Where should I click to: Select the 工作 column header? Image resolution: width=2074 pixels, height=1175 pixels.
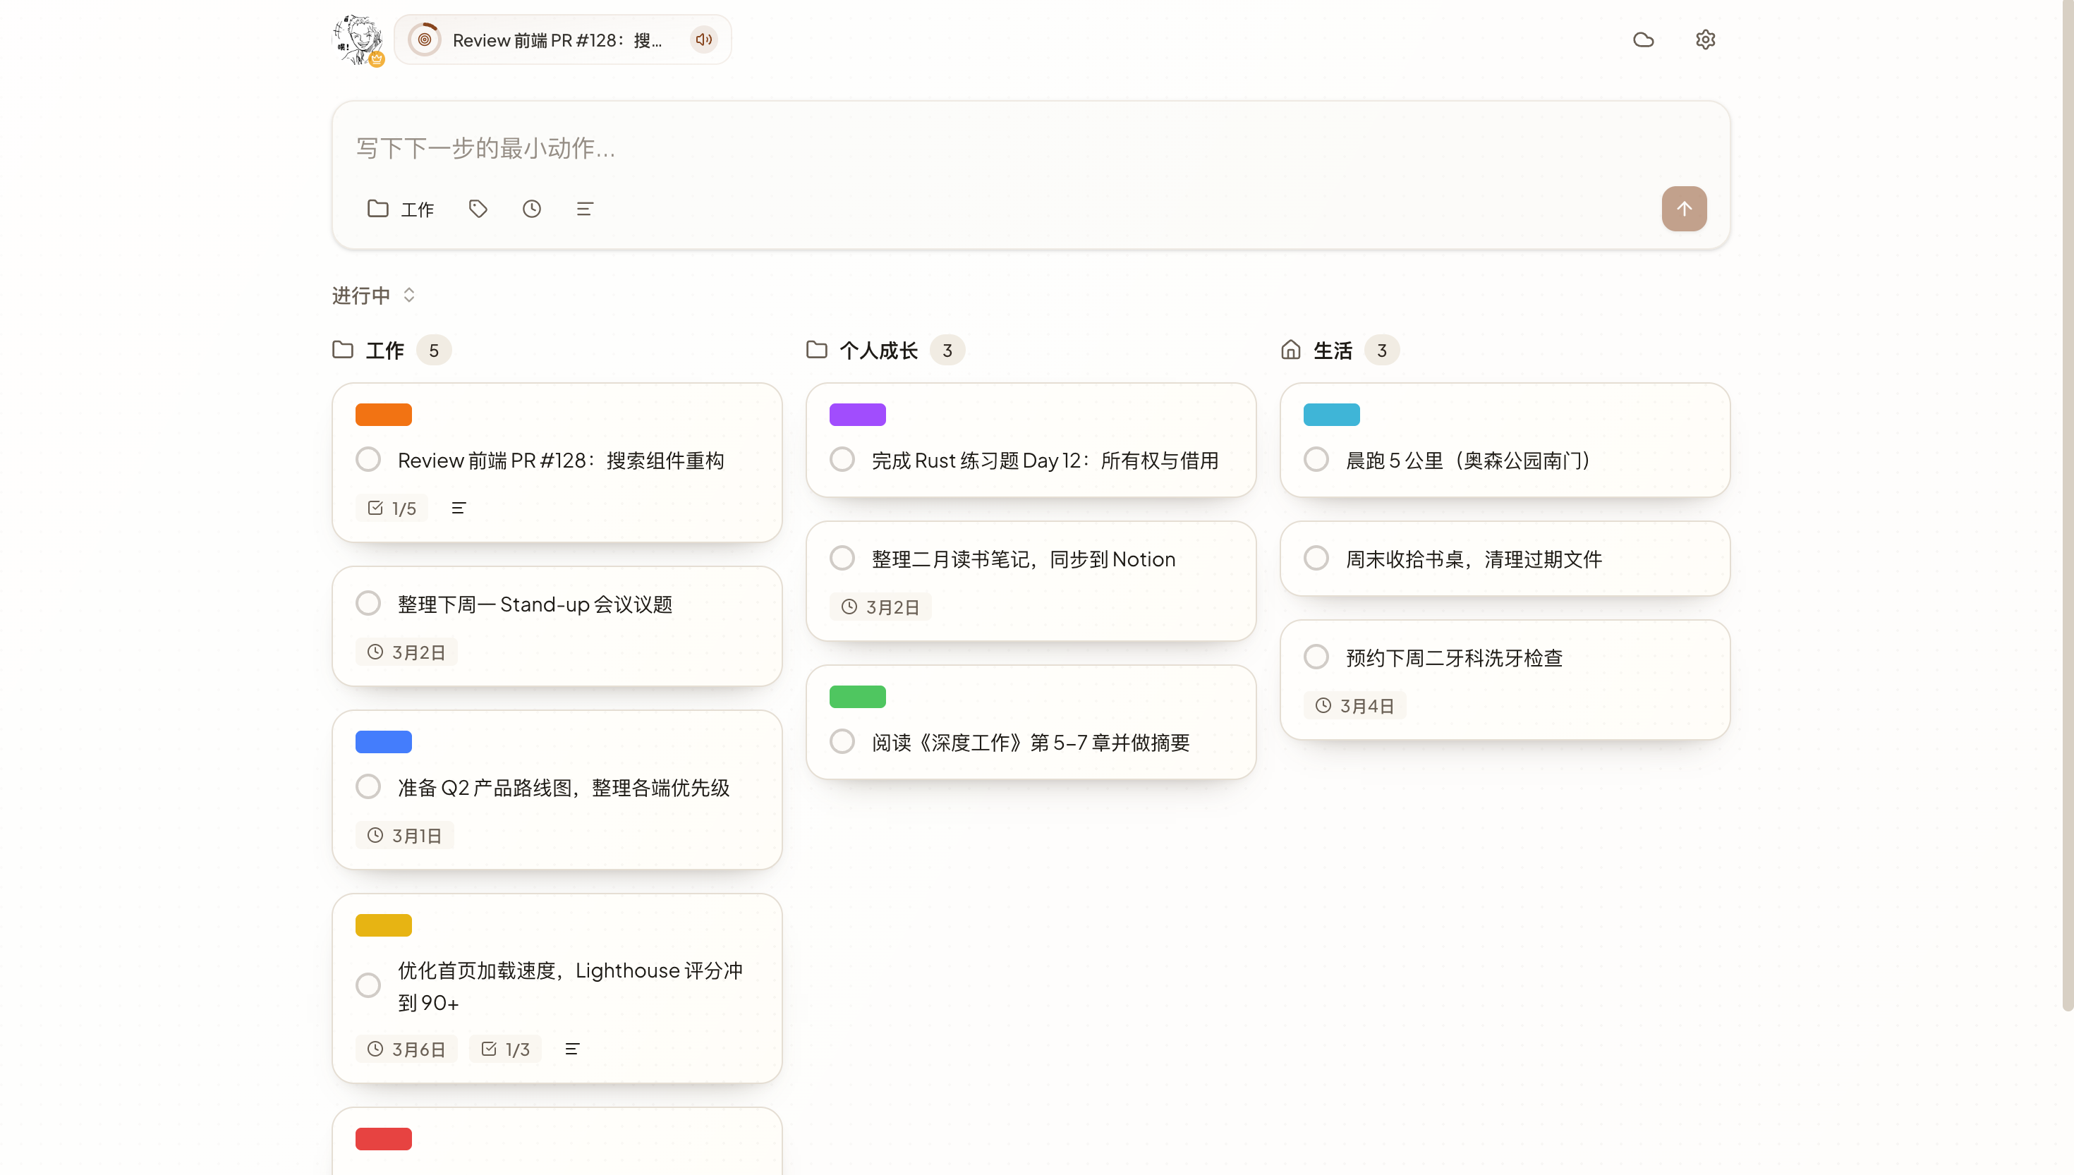click(x=385, y=349)
